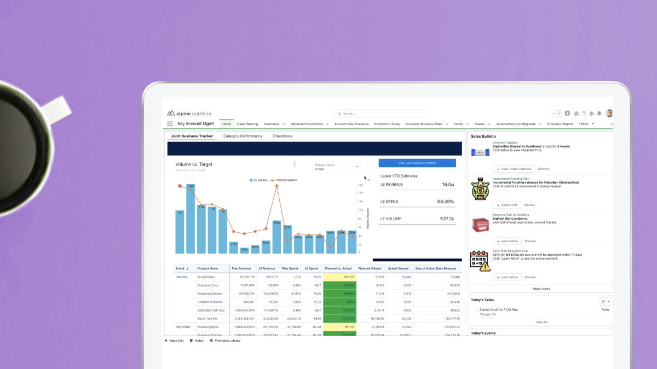Open the Trade Planning nav item

247,124
